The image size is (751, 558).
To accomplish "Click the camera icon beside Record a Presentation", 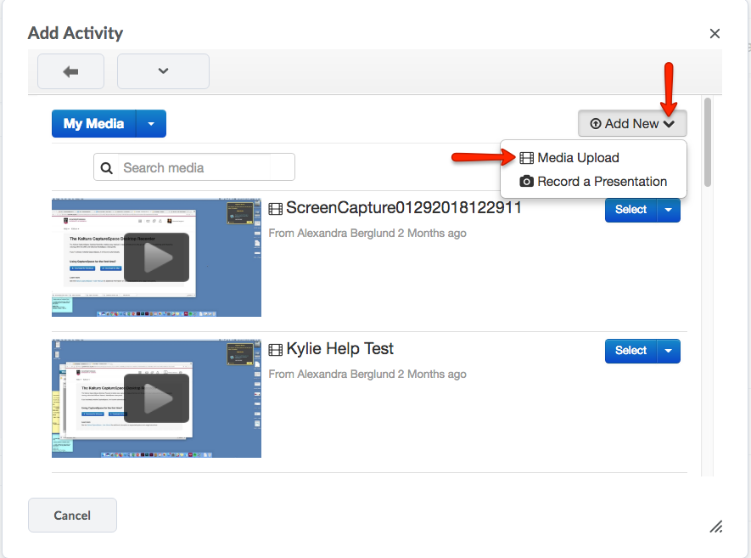I will coord(527,181).
